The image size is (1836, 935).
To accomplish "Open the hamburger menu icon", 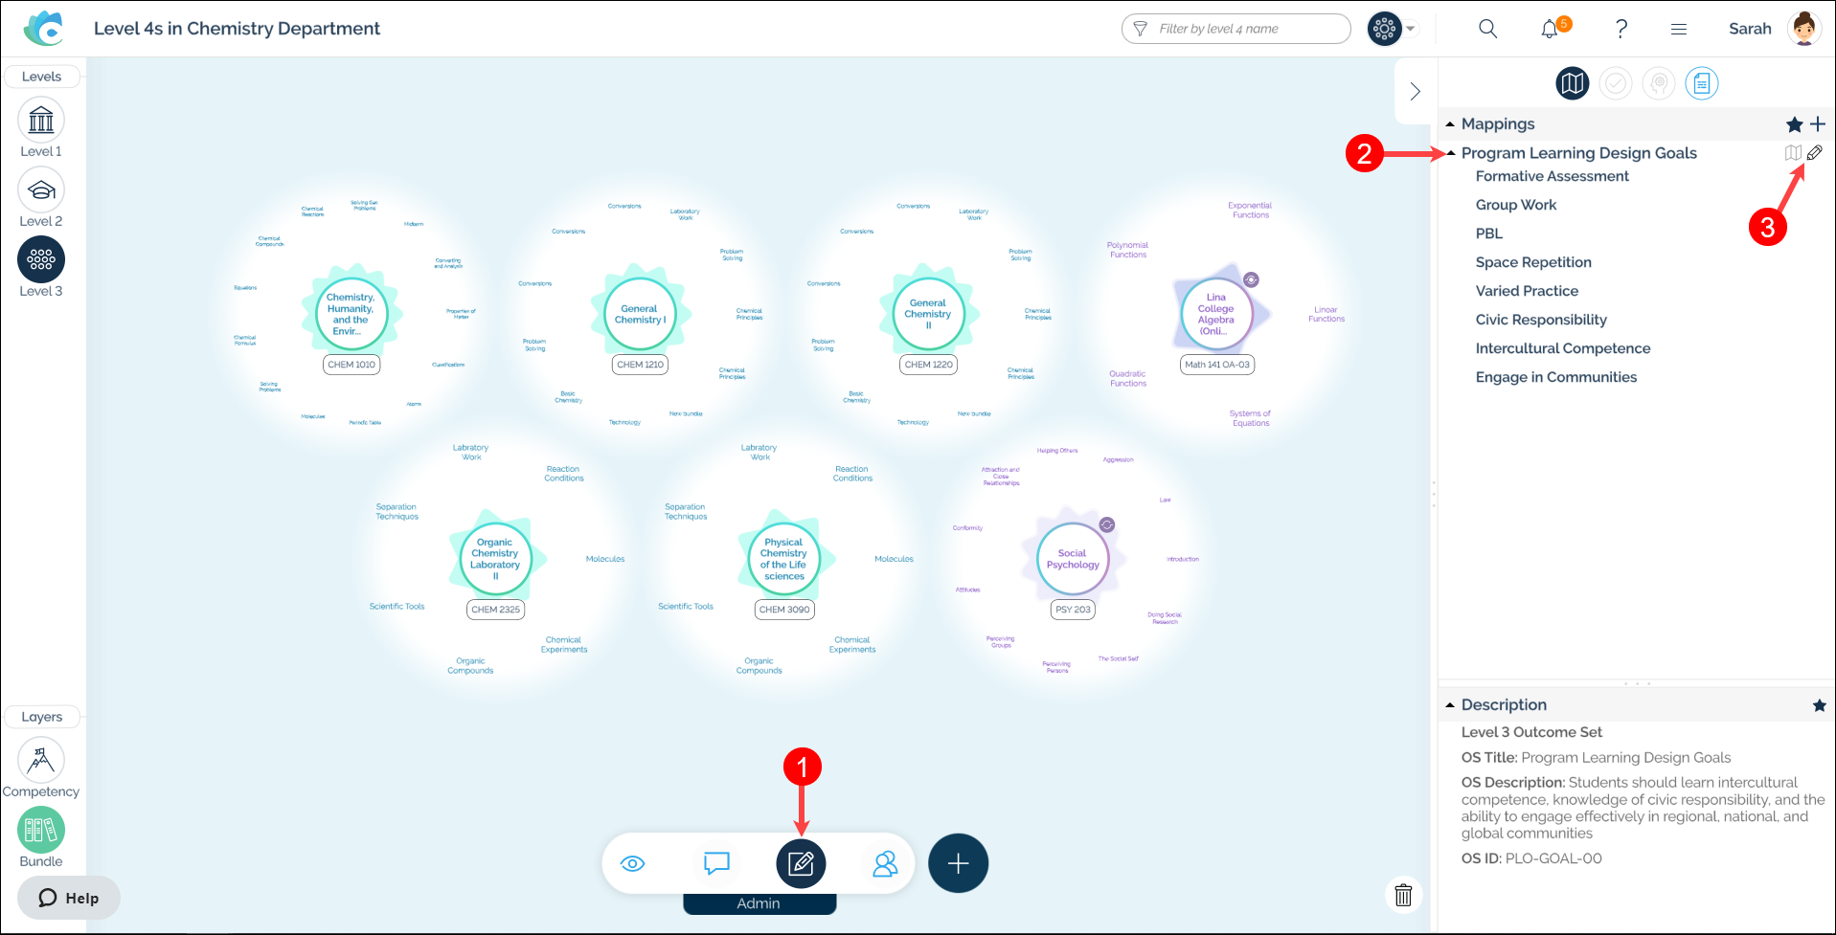I will coord(1678,29).
